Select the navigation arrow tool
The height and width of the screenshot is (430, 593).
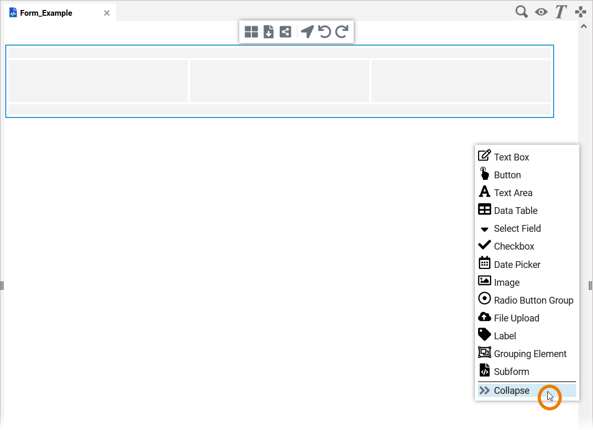pos(307,31)
